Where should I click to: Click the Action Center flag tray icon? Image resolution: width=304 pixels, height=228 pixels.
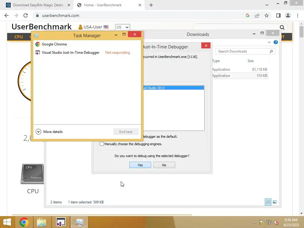[x=262, y=222]
